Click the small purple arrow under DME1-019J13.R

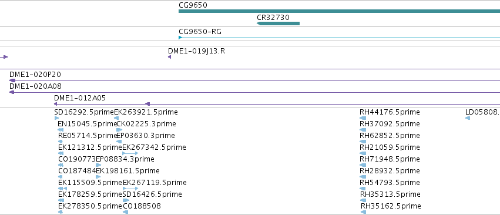click(169, 57)
